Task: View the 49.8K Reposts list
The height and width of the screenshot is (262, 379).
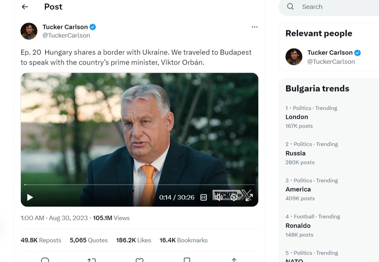Action: point(41,240)
